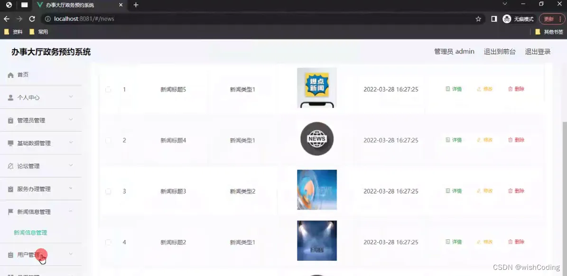Reload the page with refresh icon
The image size is (567, 276).
tap(32, 19)
